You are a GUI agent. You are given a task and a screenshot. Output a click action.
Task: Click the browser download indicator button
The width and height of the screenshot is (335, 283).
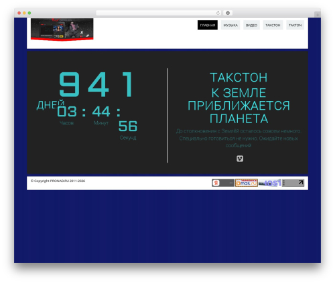(228, 13)
